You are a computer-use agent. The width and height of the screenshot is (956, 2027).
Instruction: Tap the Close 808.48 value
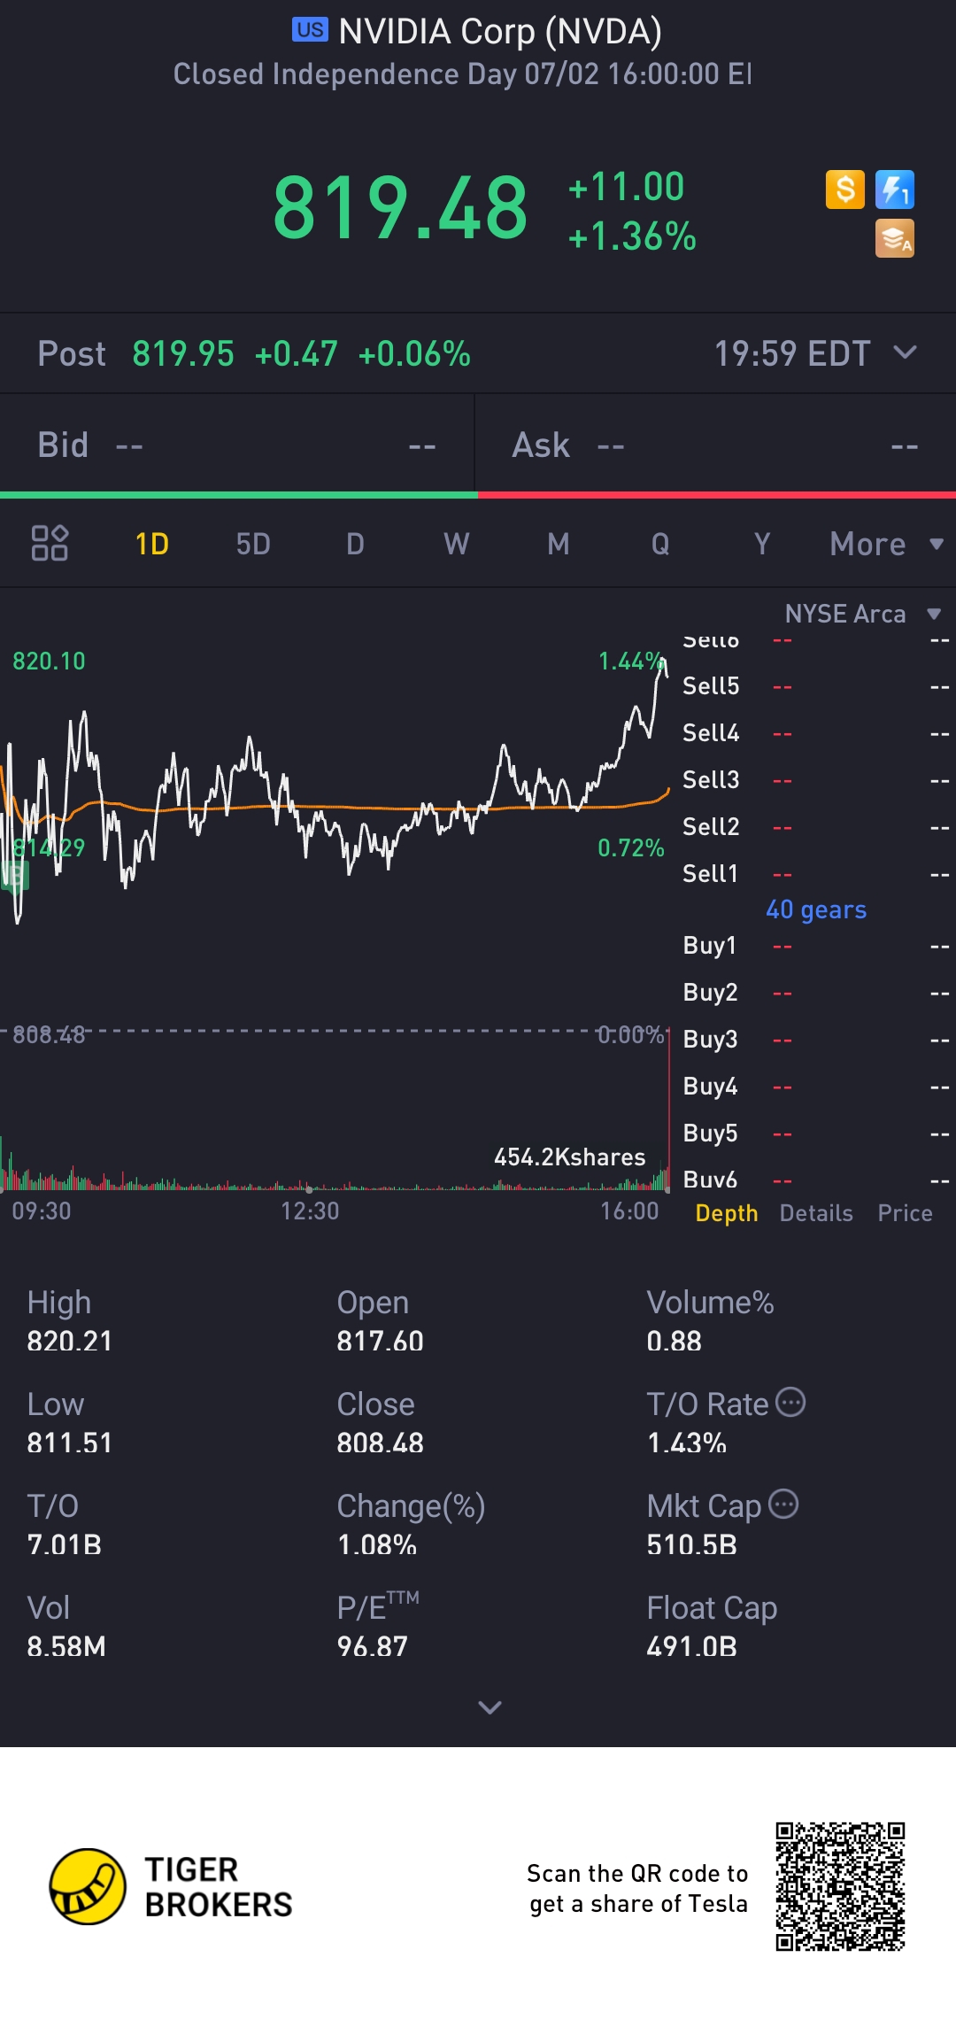pyautogui.click(x=380, y=1443)
